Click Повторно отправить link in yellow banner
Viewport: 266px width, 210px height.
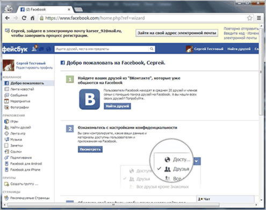(x=241, y=28)
